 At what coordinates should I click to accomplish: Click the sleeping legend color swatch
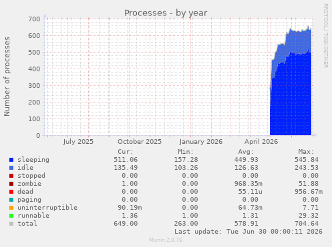[11, 160]
